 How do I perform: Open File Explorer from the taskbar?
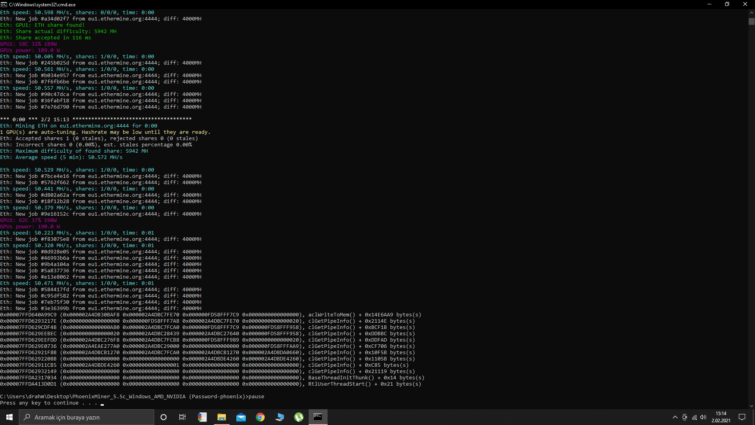click(221, 417)
